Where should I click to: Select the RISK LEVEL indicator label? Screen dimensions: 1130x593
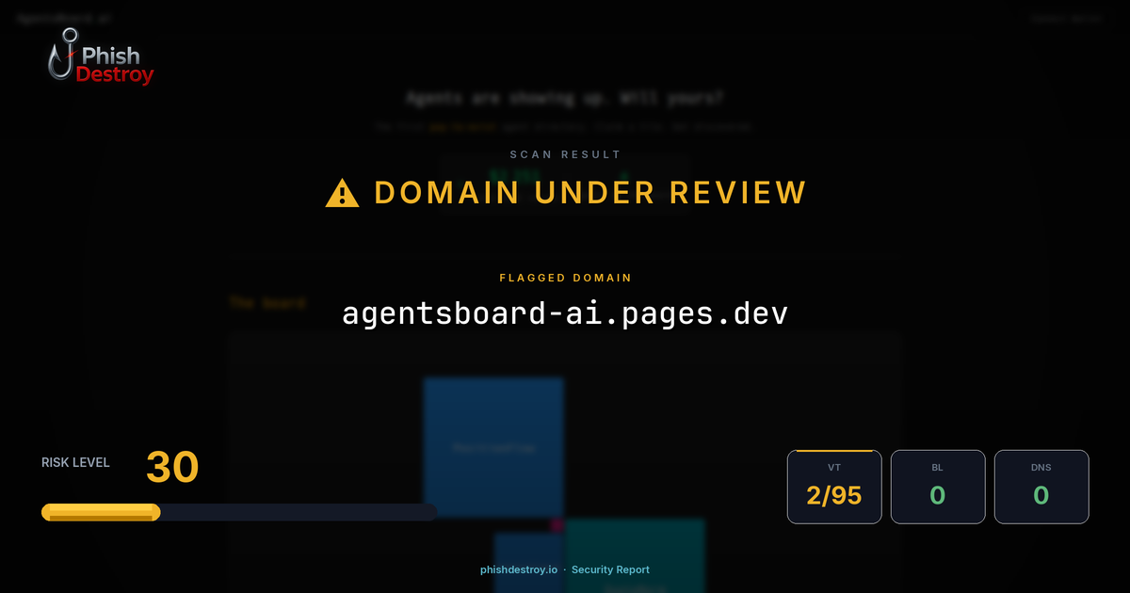[x=75, y=462]
